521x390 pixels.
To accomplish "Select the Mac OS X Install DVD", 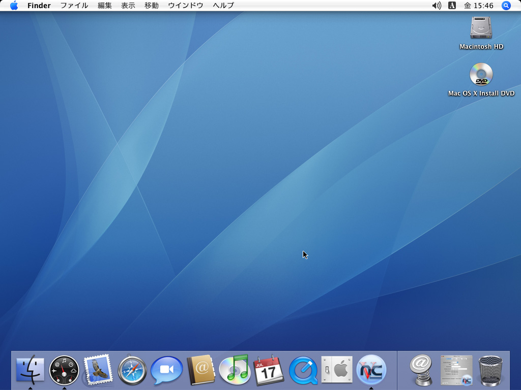I will coord(481,75).
